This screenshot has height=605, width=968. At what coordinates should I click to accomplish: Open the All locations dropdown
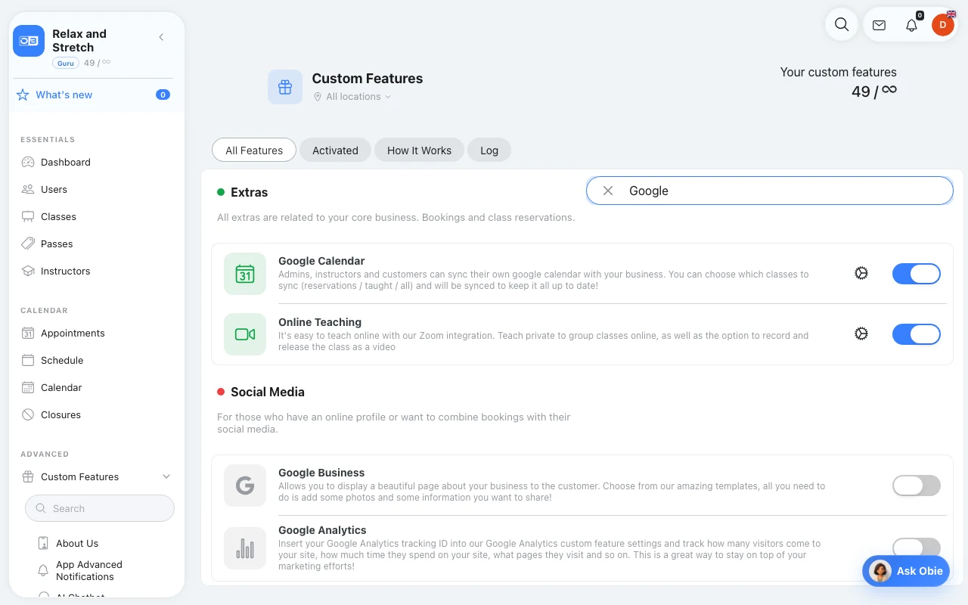(x=352, y=97)
